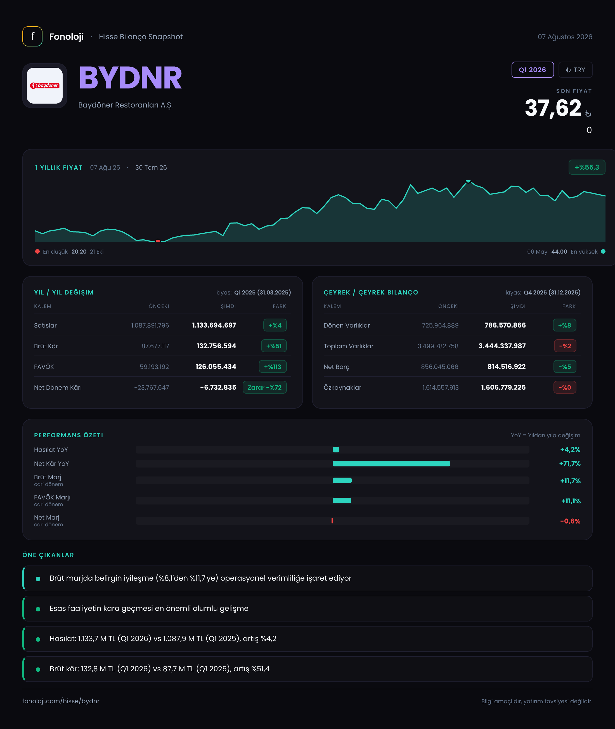The height and width of the screenshot is (729, 615).
Task: Click the Net Borç -%5 badge
Action: pos(565,366)
